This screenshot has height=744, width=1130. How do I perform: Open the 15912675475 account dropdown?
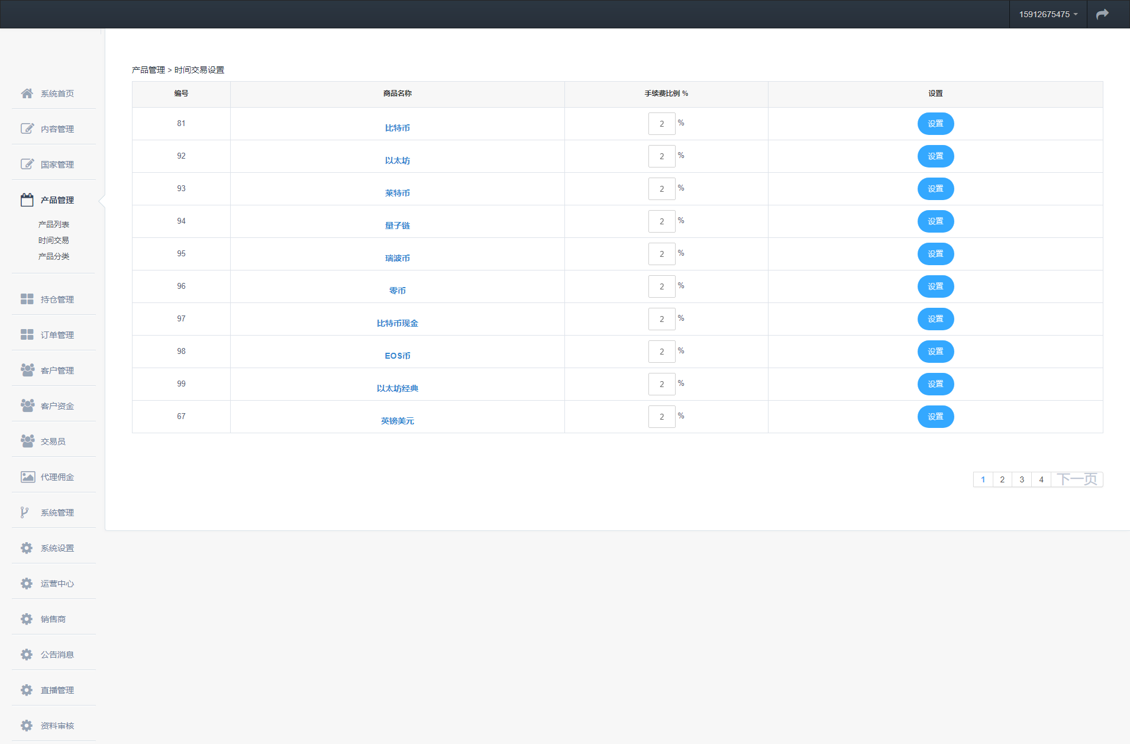[1048, 14]
